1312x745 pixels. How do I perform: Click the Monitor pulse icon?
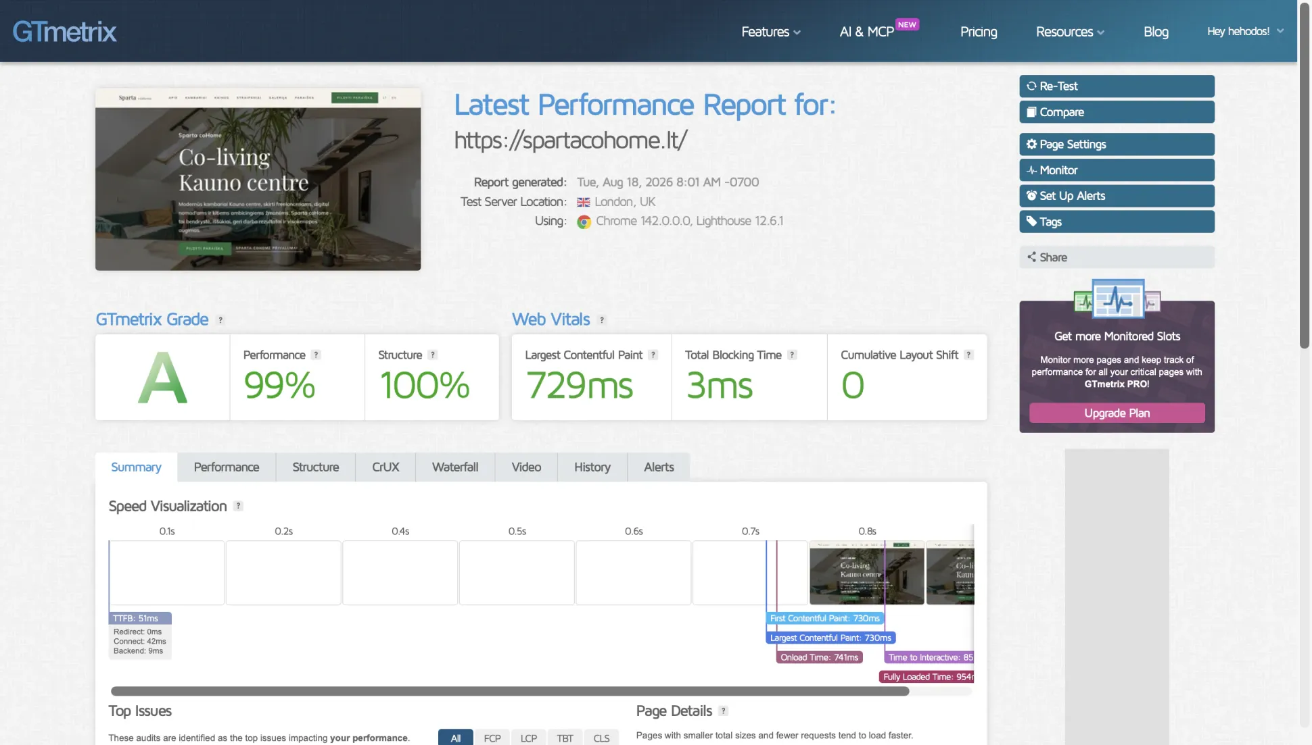tap(1031, 170)
